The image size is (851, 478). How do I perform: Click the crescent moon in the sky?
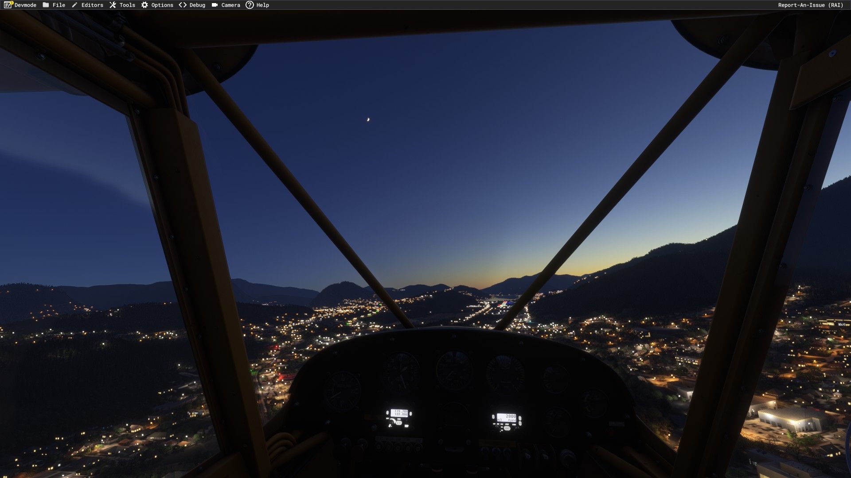(368, 119)
